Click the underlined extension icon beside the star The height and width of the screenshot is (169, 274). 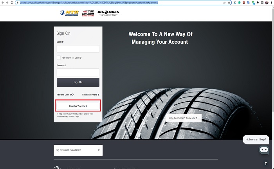pyautogui.click(x=235, y=3)
